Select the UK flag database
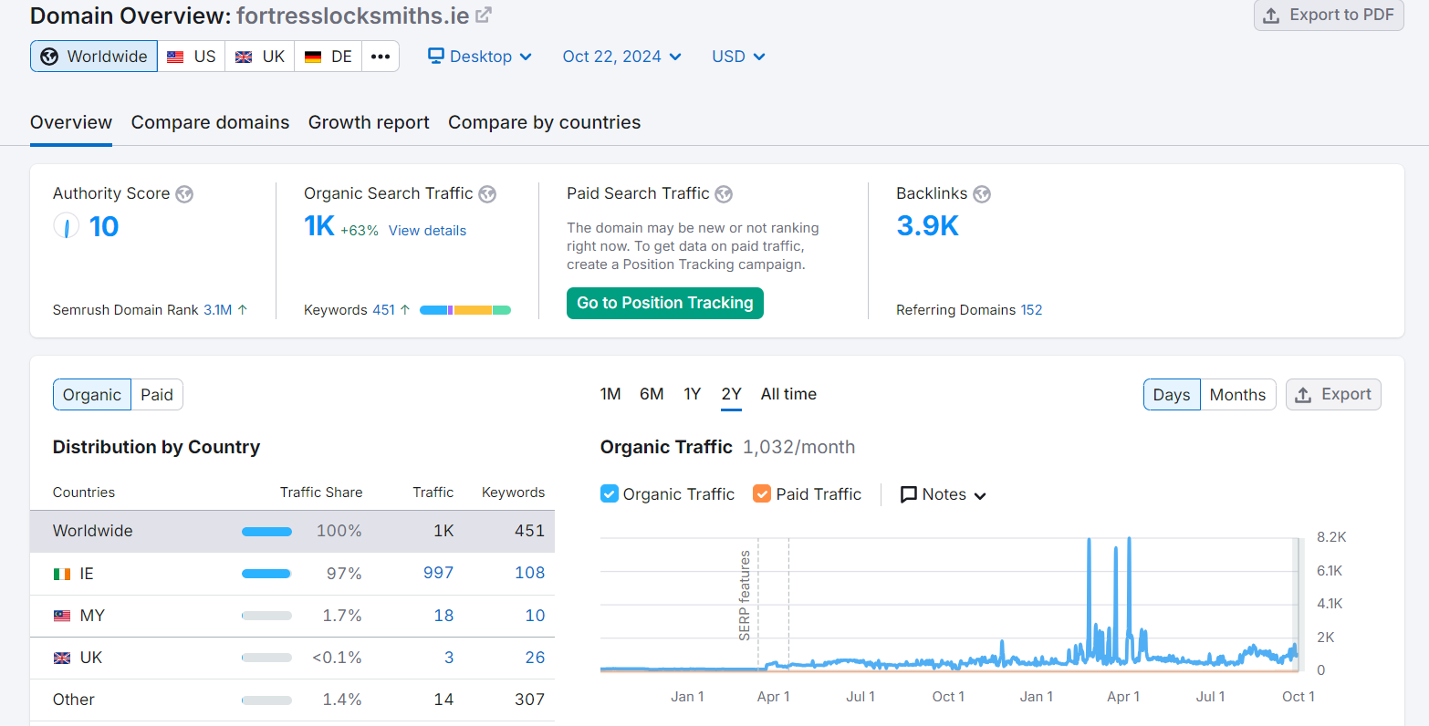Image resolution: width=1429 pixels, height=726 pixels. 260,57
